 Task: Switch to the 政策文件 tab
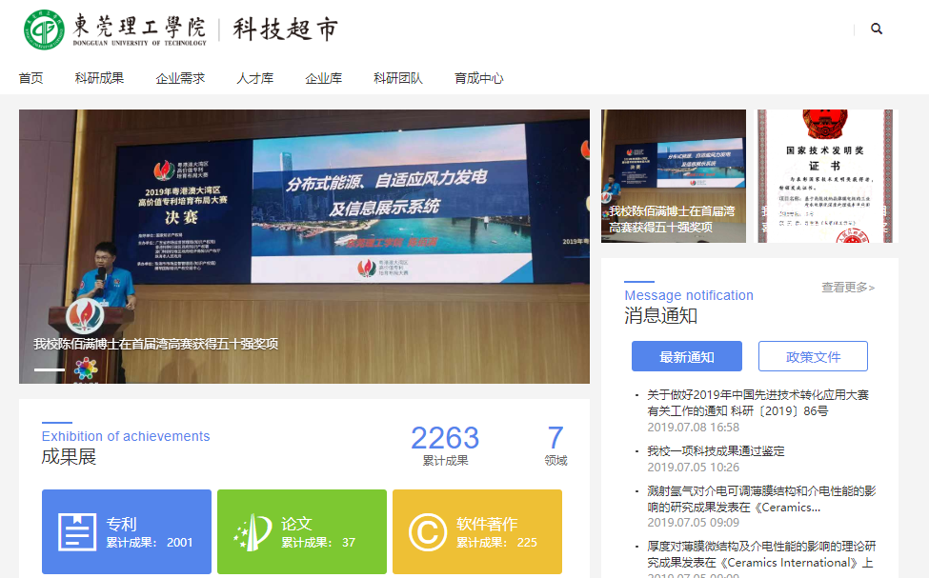pyautogui.click(x=813, y=357)
